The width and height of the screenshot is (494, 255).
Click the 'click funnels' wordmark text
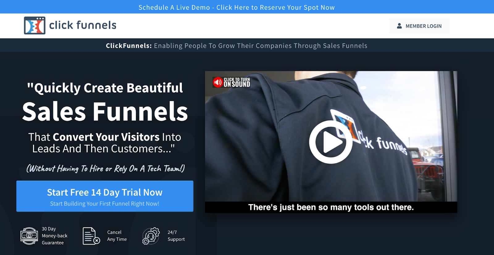point(83,25)
